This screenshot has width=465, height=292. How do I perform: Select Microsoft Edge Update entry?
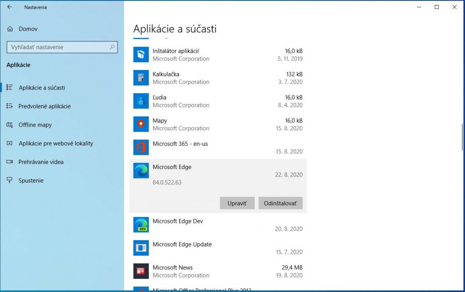pos(182,244)
